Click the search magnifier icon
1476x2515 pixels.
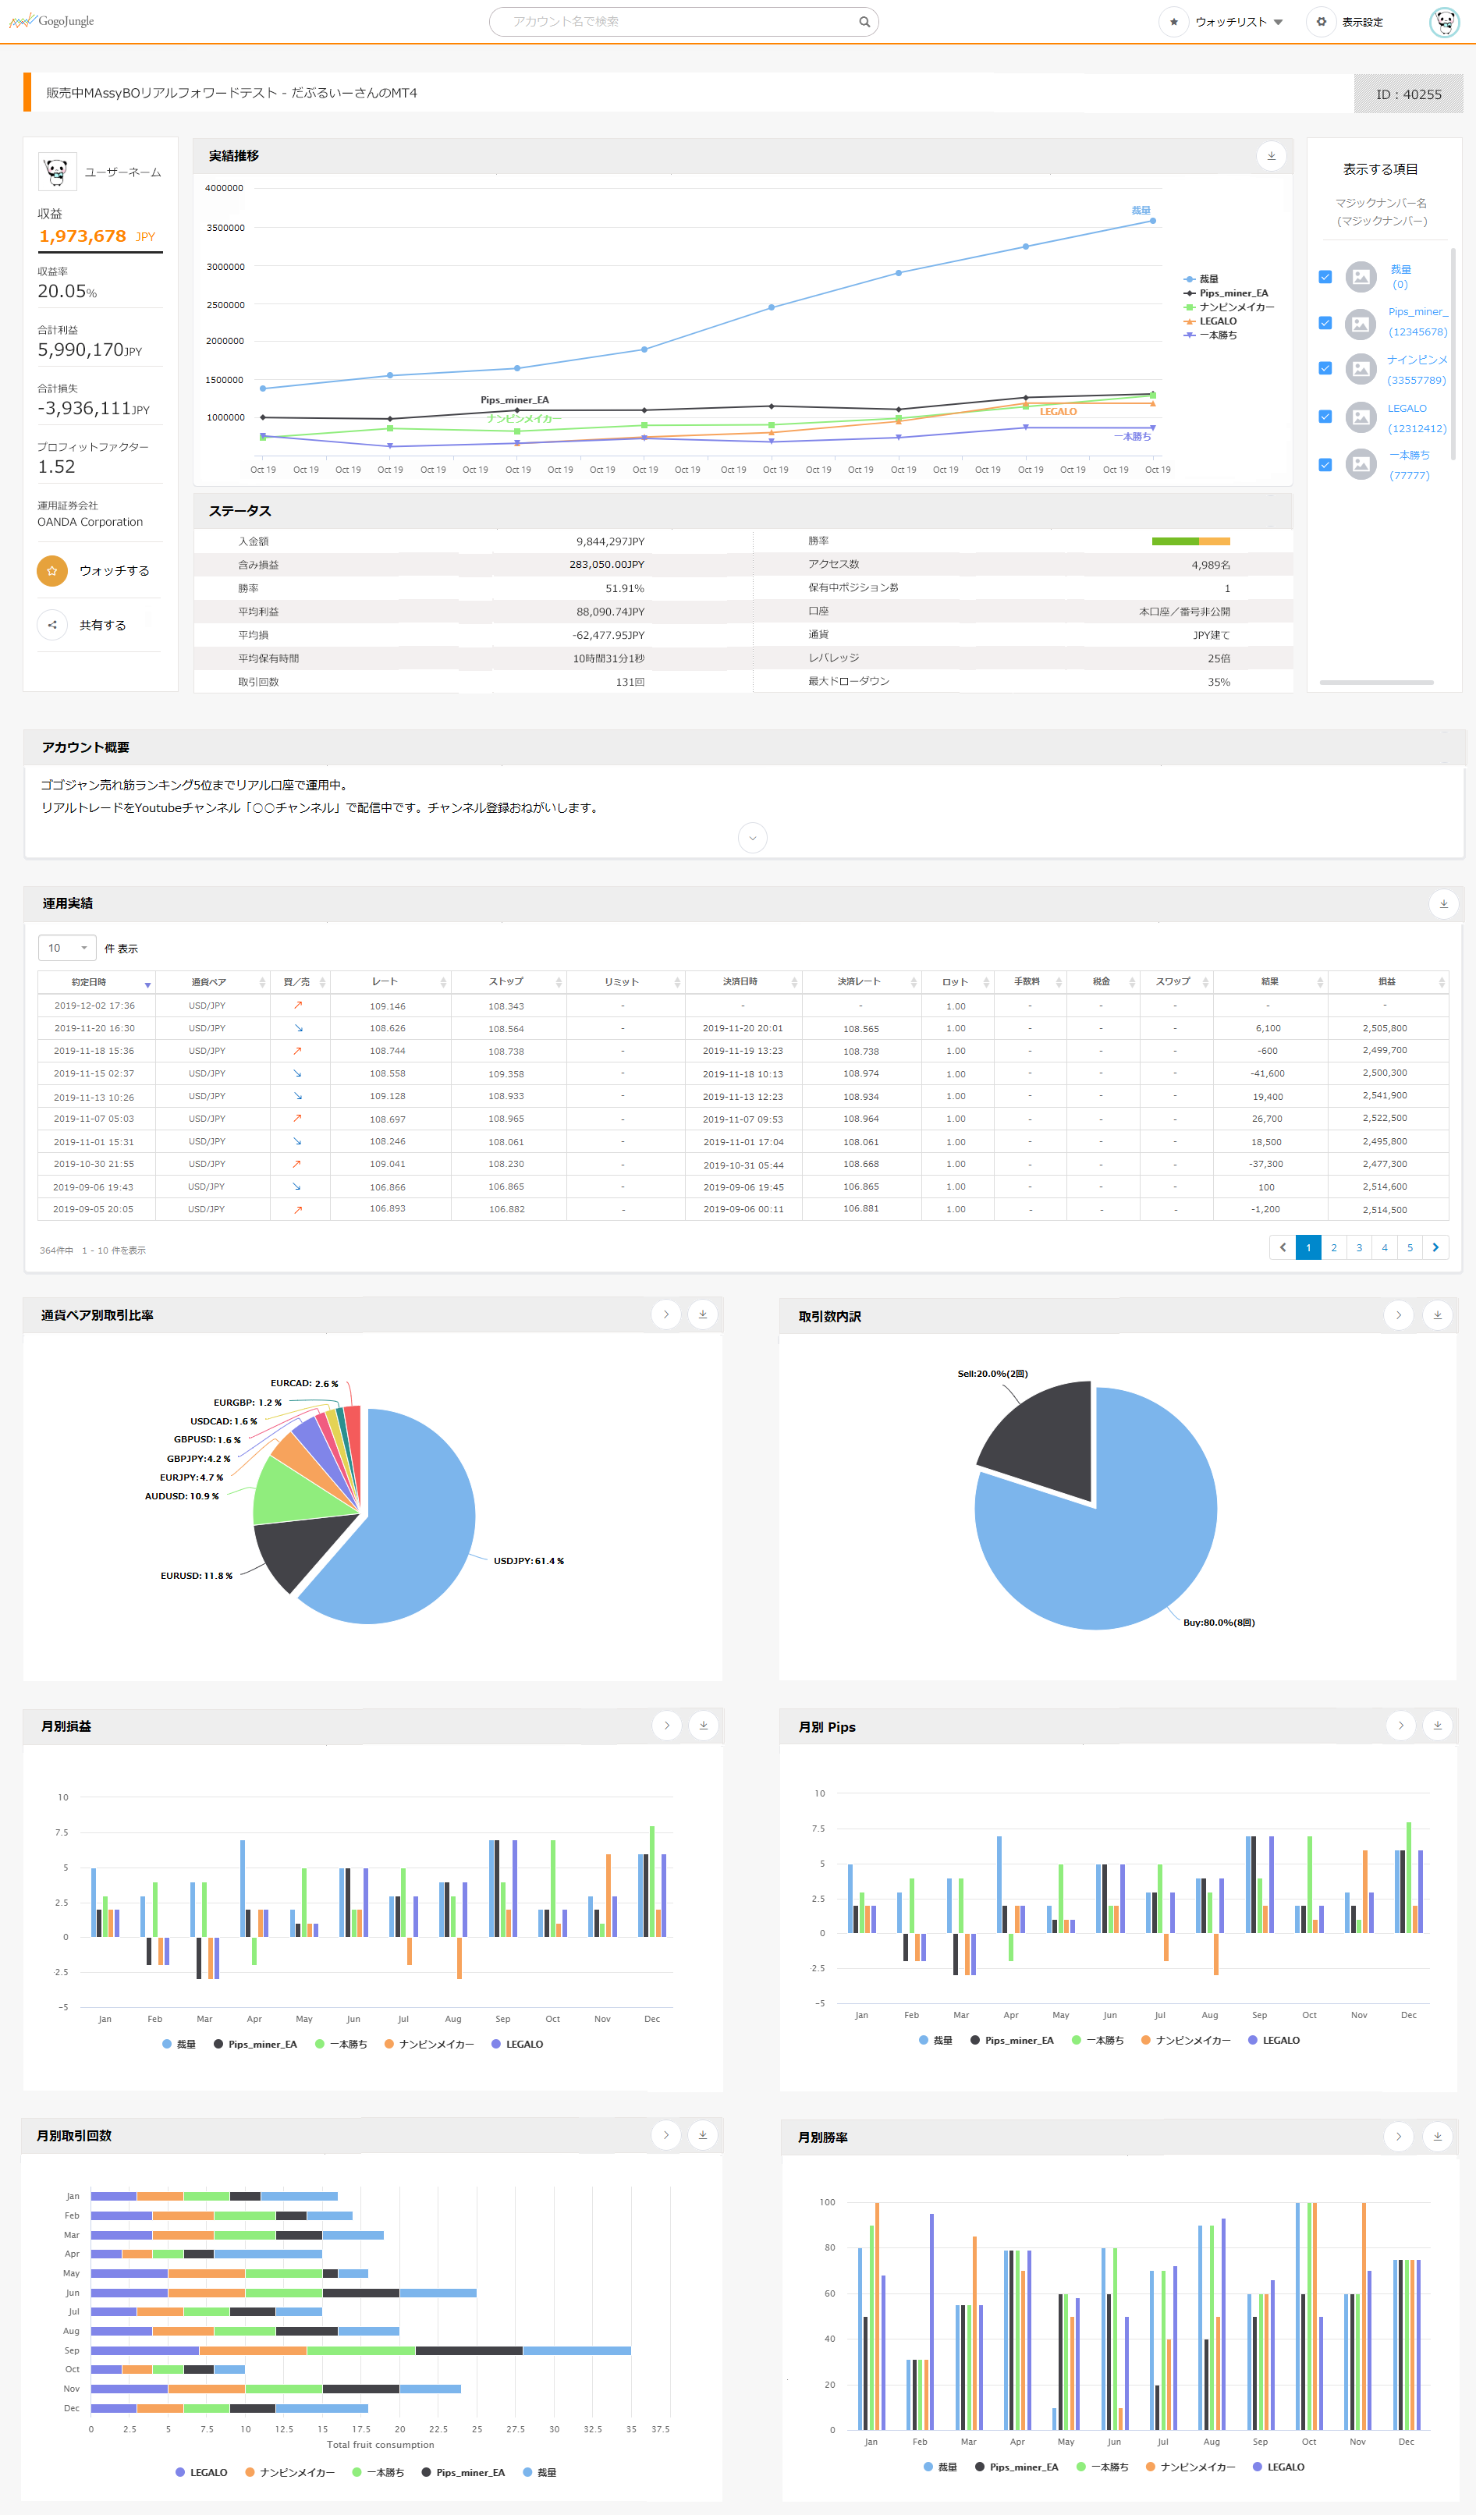pyautogui.click(x=864, y=22)
